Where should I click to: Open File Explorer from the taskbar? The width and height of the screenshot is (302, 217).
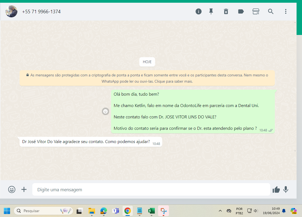tap(92, 211)
